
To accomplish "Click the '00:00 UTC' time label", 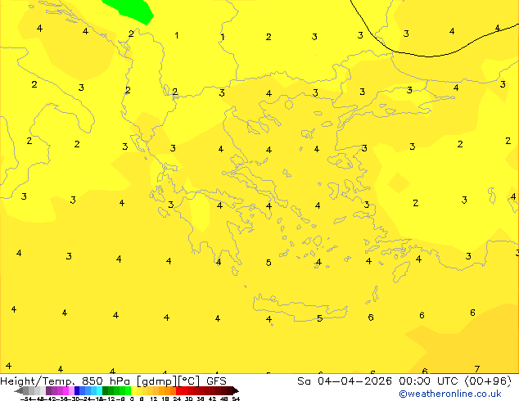I will [x=429, y=381].
